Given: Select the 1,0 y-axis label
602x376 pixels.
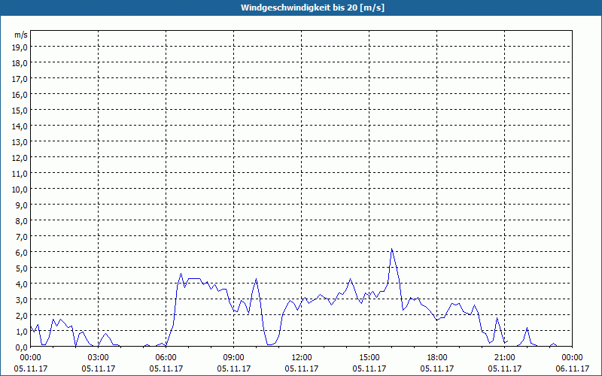Looking at the screenshot, I should [22, 332].
